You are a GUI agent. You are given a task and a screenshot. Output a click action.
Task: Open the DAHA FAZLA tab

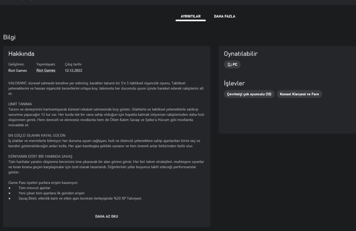tap(225, 16)
